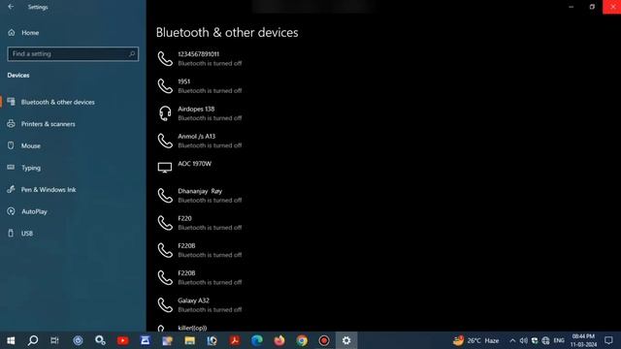The height and width of the screenshot is (349, 621).
Task: Open the clock showing 08:44 PM
Action: click(x=583, y=340)
